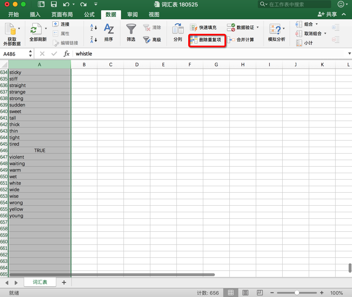This screenshot has height=297, width=352.
Task: Switch to the Home (开始) tab
Action: (x=13, y=15)
